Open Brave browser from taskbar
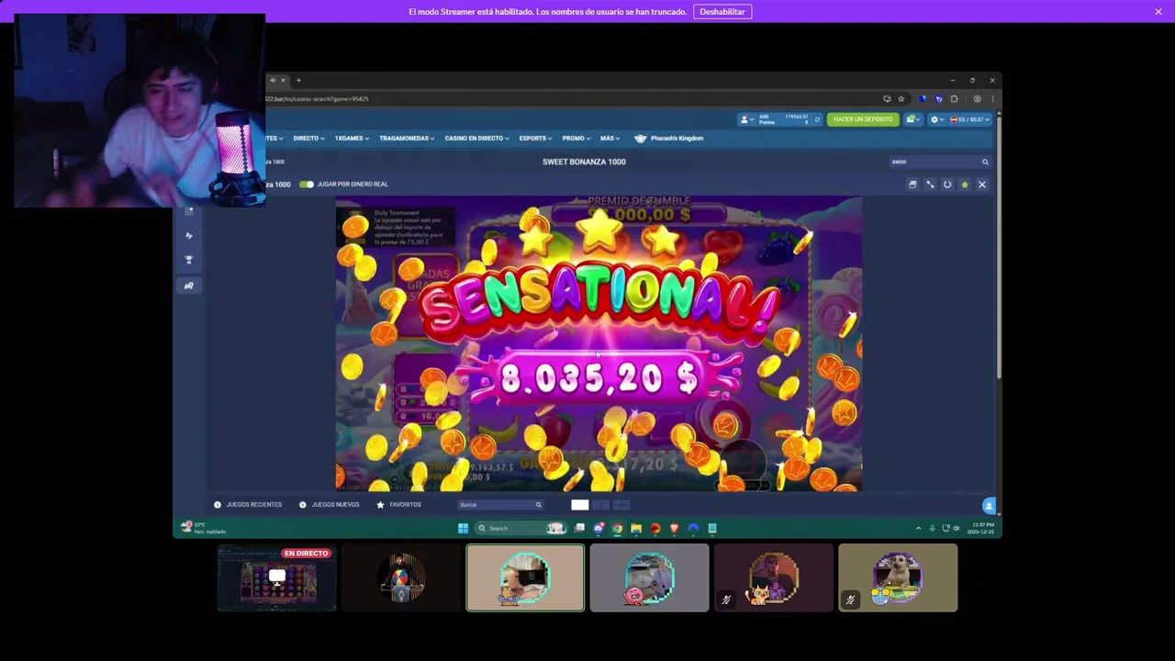The height and width of the screenshot is (661, 1175). (674, 528)
